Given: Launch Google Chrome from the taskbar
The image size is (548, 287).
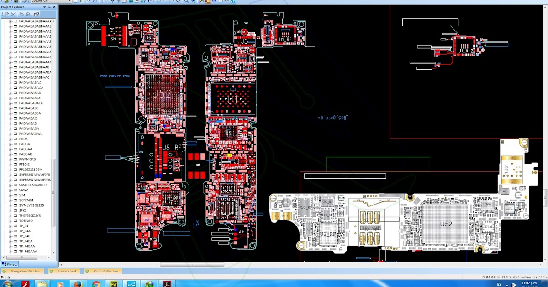Looking at the screenshot, I should [96, 283].
